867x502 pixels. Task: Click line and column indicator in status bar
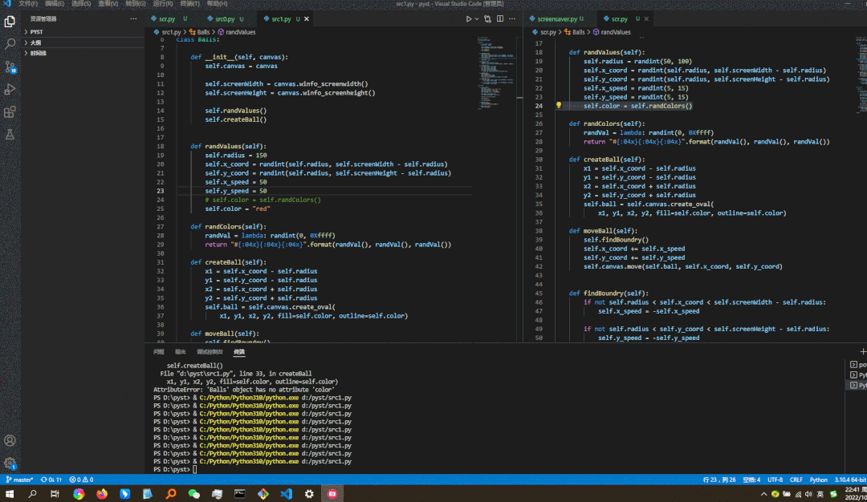point(719,480)
